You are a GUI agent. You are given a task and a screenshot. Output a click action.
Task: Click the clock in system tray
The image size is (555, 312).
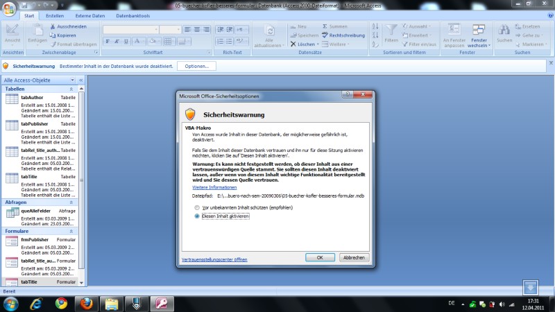click(x=533, y=304)
